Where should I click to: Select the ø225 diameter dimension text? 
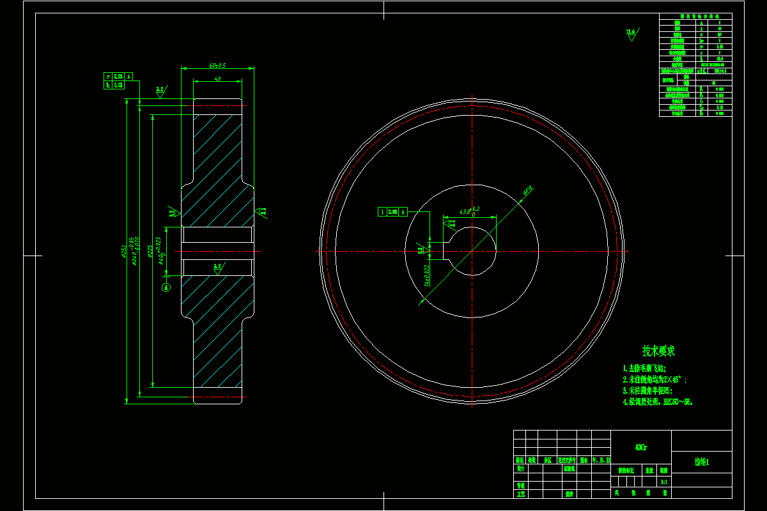point(149,252)
